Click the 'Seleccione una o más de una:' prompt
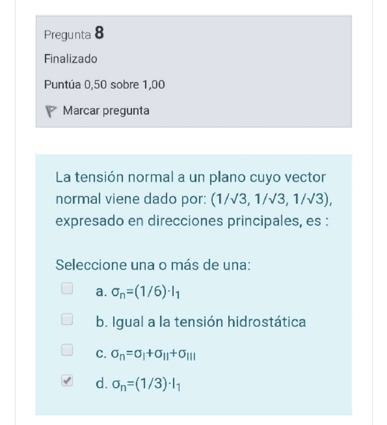This screenshot has height=425, width=387. (153, 264)
